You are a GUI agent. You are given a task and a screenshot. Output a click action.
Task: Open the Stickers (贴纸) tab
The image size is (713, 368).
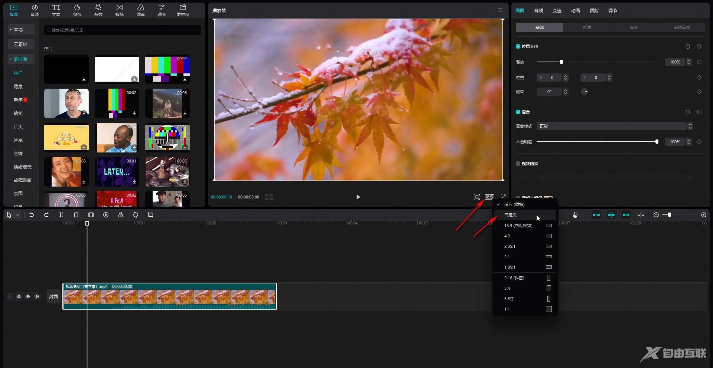point(77,10)
